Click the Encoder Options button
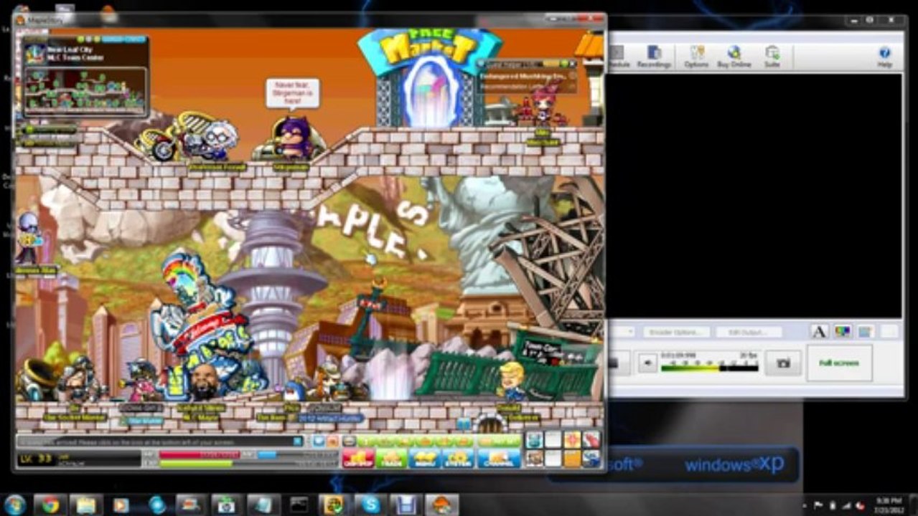This screenshot has height=516, width=918. point(676,333)
